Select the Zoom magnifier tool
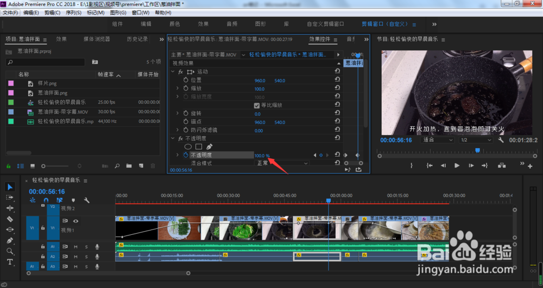This screenshot has height=288, width=543. pyautogui.click(x=10, y=251)
